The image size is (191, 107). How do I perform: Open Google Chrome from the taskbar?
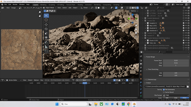(x=129, y=104)
